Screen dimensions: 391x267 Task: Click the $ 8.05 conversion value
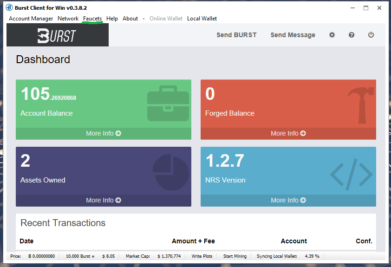(x=109, y=256)
